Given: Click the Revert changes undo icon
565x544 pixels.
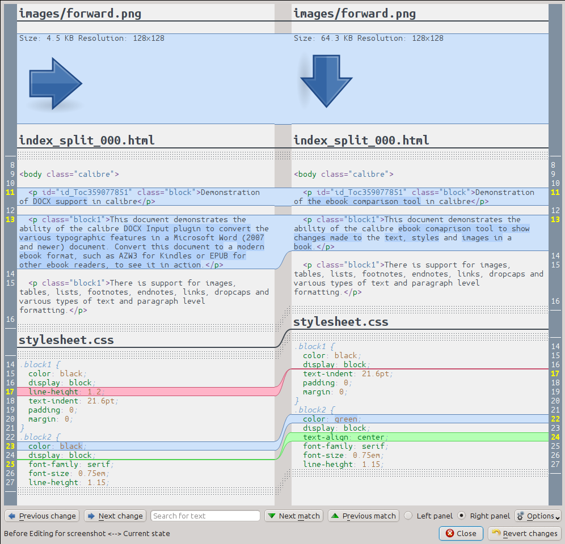Looking at the screenshot, I should tap(496, 533).
